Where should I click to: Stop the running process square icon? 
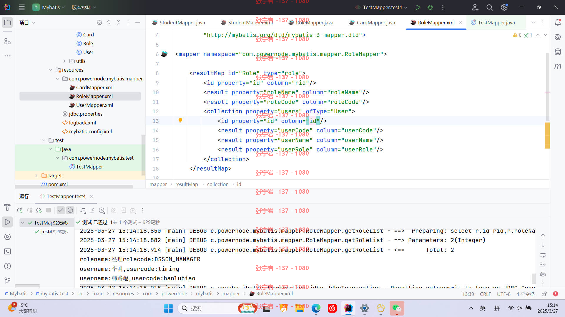pyautogui.click(x=49, y=210)
